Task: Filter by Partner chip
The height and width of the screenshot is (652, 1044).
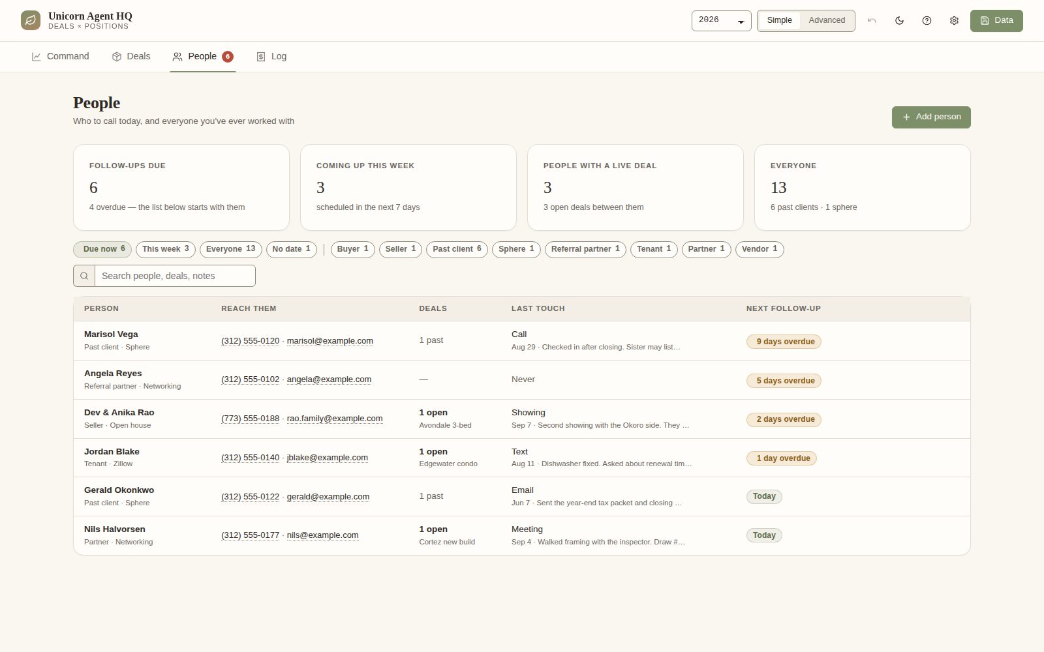Action: (707, 249)
